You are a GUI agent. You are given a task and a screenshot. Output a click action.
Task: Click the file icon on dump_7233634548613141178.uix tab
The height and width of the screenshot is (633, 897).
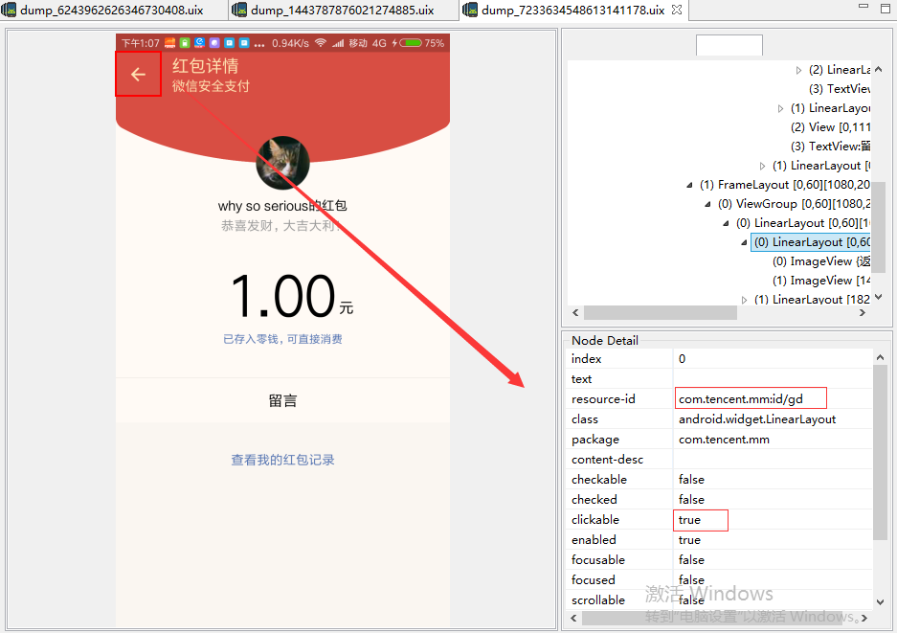coord(470,10)
